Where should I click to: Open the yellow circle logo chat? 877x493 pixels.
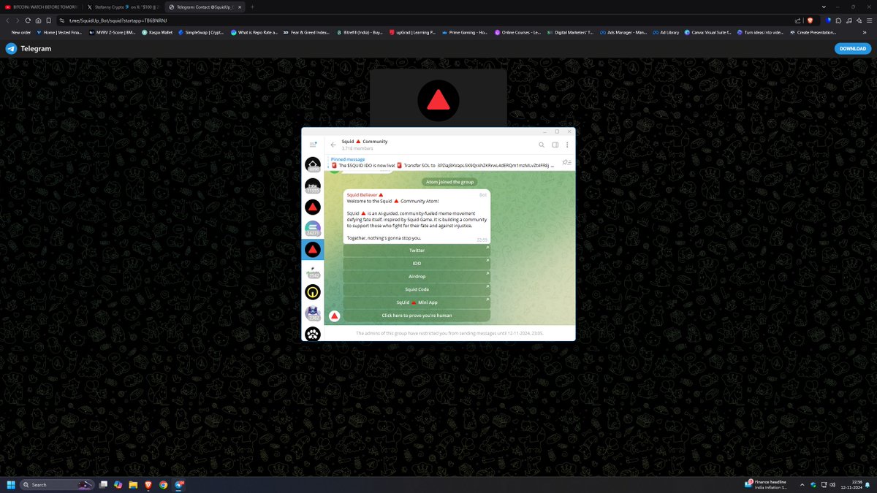click(313, 292)
